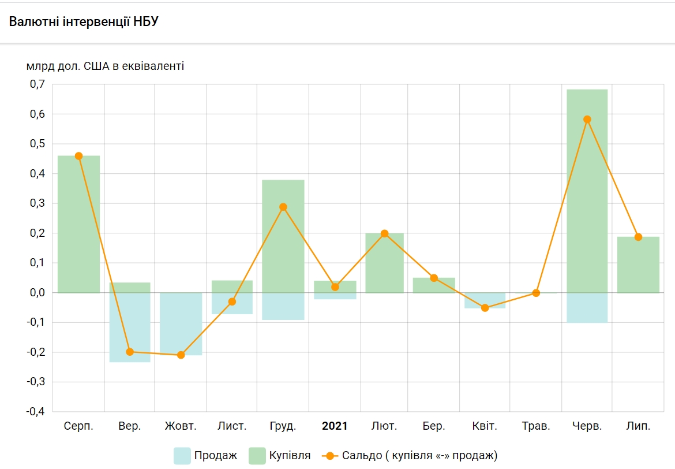This screenshot has height=469, width=675.
Task: Select the Сальдо data point for Лип.
Action: pyautogui.click(x=638, y=237)
